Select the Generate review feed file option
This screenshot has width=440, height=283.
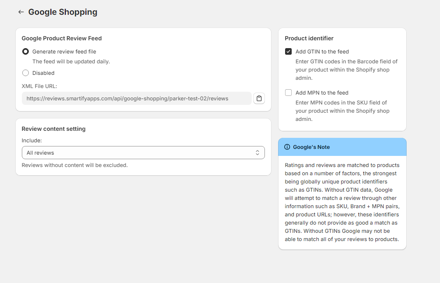26,51
